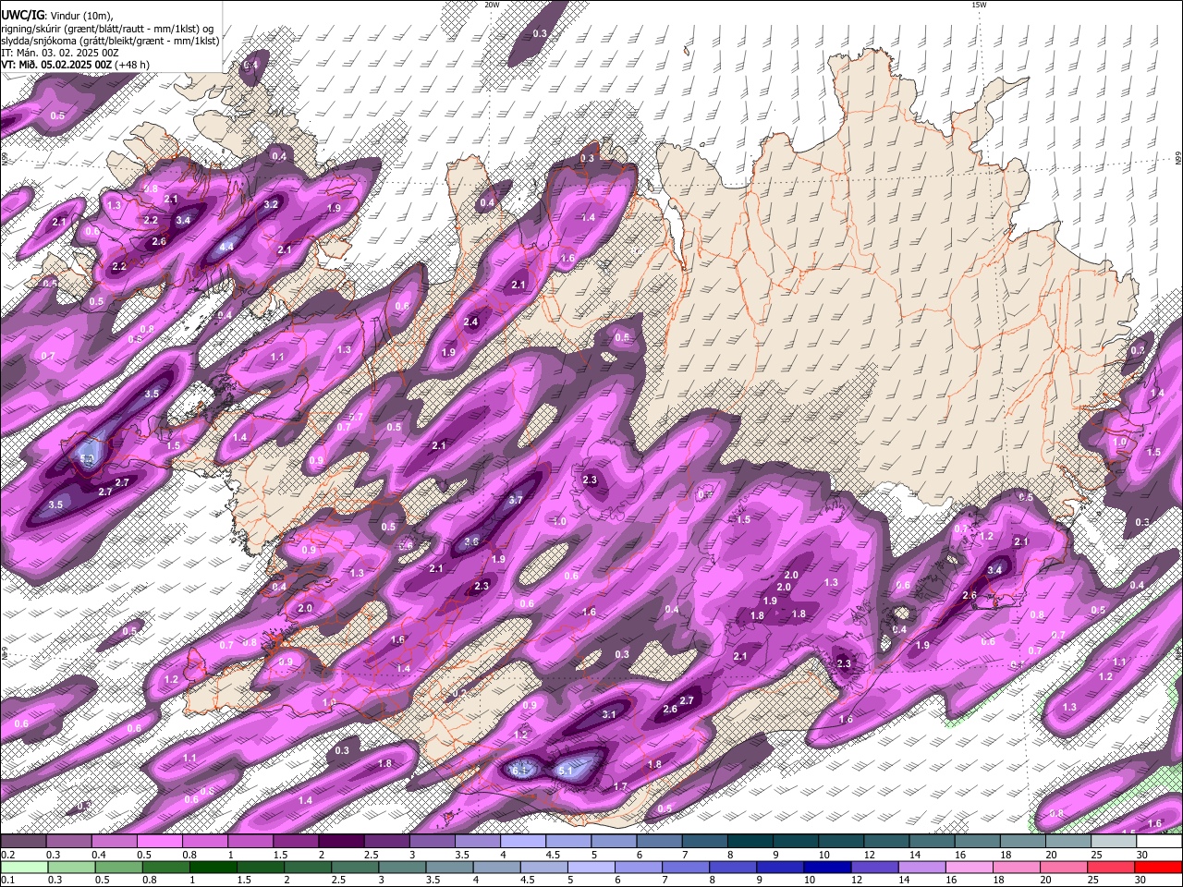Click the 5.2 precipitation value on map
Viewport: 1183px width, 887px height.
click(89, 458)
